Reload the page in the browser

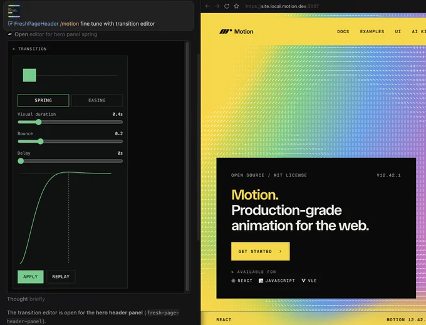point(227,6)
